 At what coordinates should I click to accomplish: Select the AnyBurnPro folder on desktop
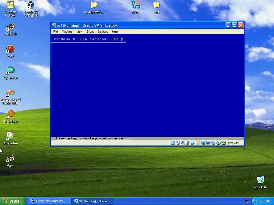(x=94, y=8)
